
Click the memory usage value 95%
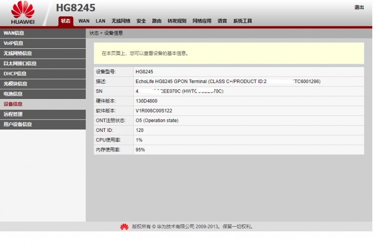pyautogui.click(x=140, y=150)
